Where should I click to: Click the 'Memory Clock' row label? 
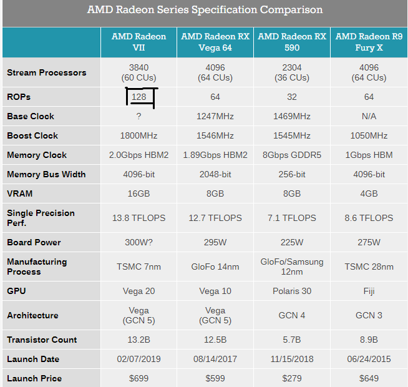click(37, 155)
